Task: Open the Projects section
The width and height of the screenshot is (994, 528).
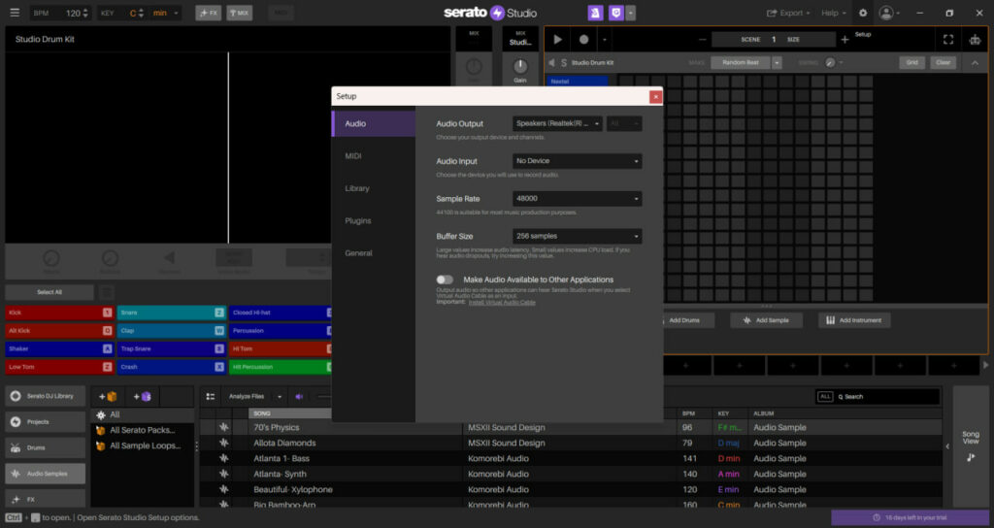Action: click(46, 421)
